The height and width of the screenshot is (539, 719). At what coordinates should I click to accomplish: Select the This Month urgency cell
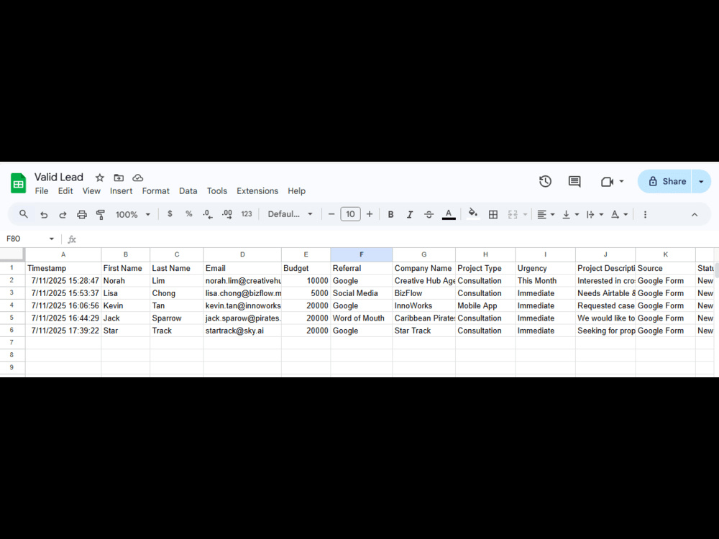[545, 280]
